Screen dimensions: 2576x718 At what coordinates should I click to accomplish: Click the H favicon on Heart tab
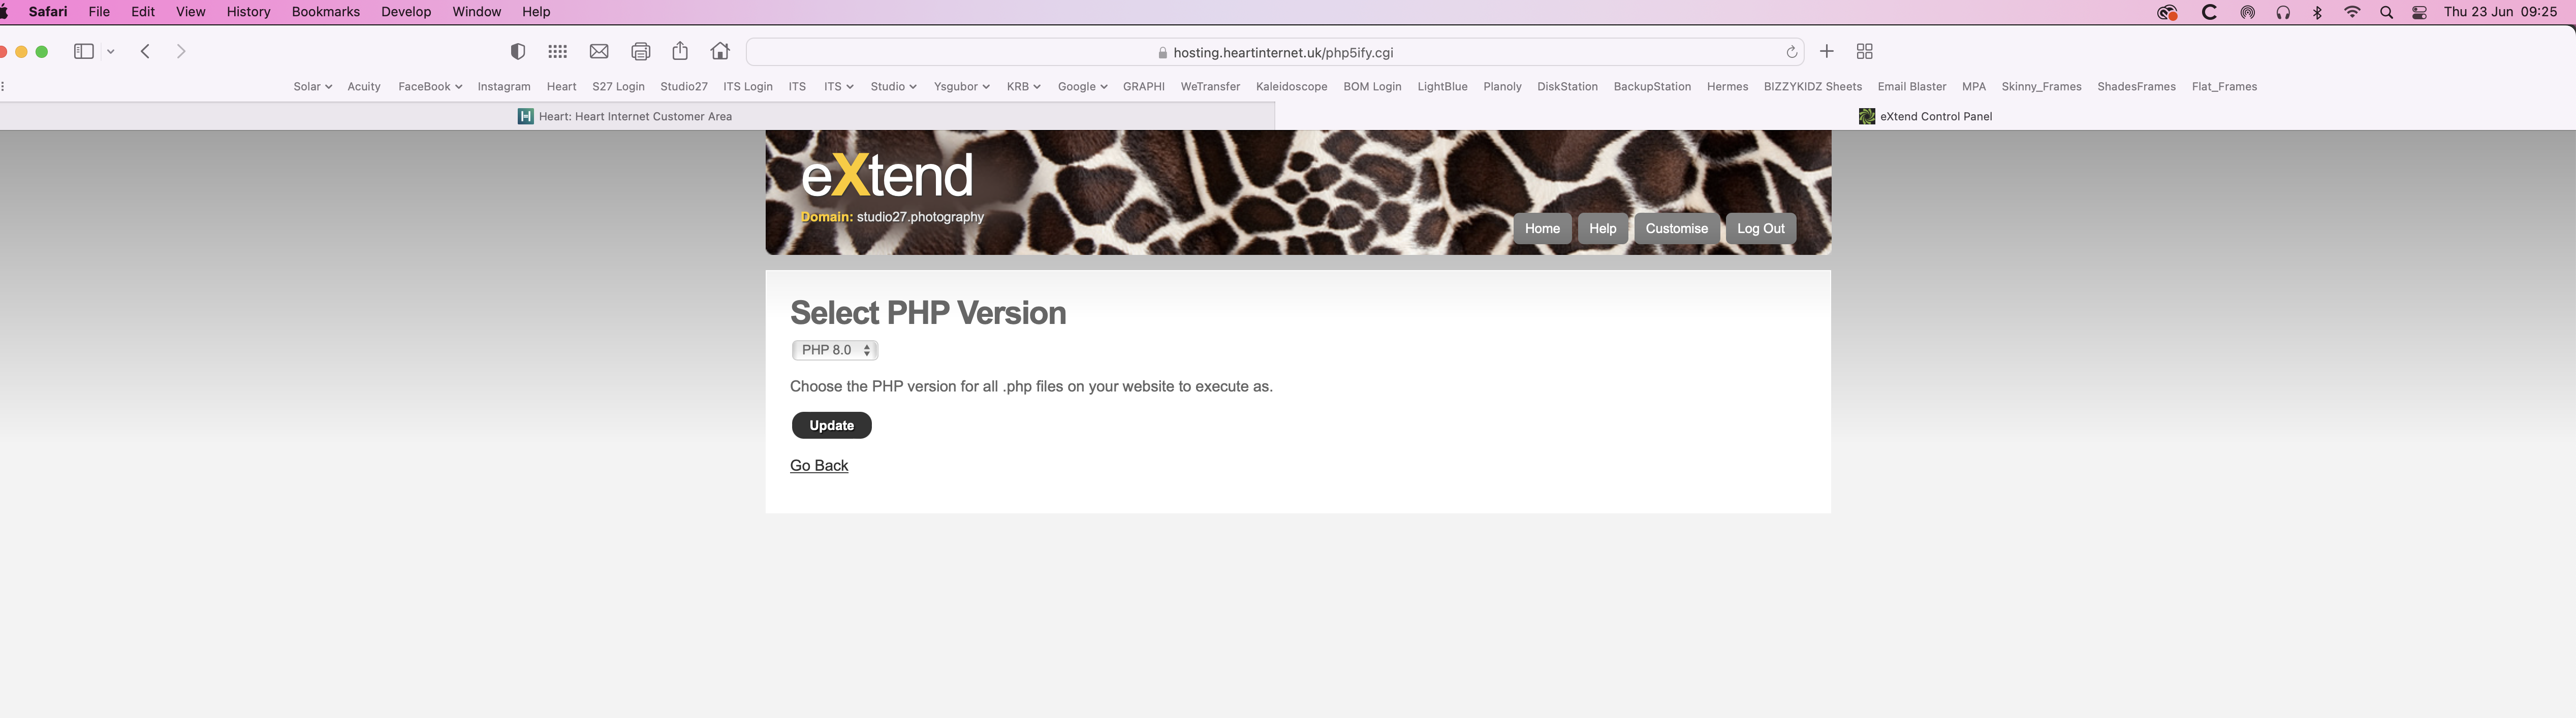(525, 116)
